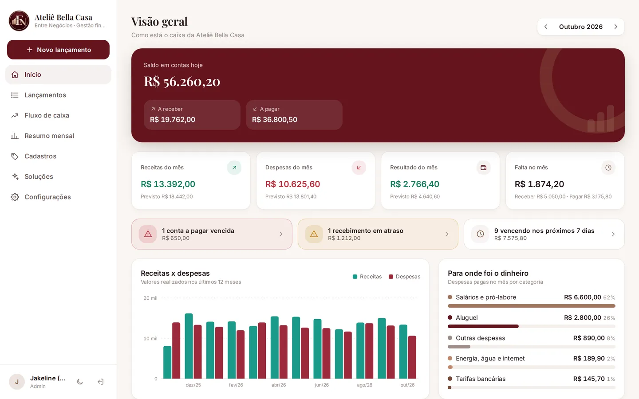The width and height of the screenshot is (639, 399).
Task: Click the Resumo mensal bar chart icon
Action: click(15, 136)
